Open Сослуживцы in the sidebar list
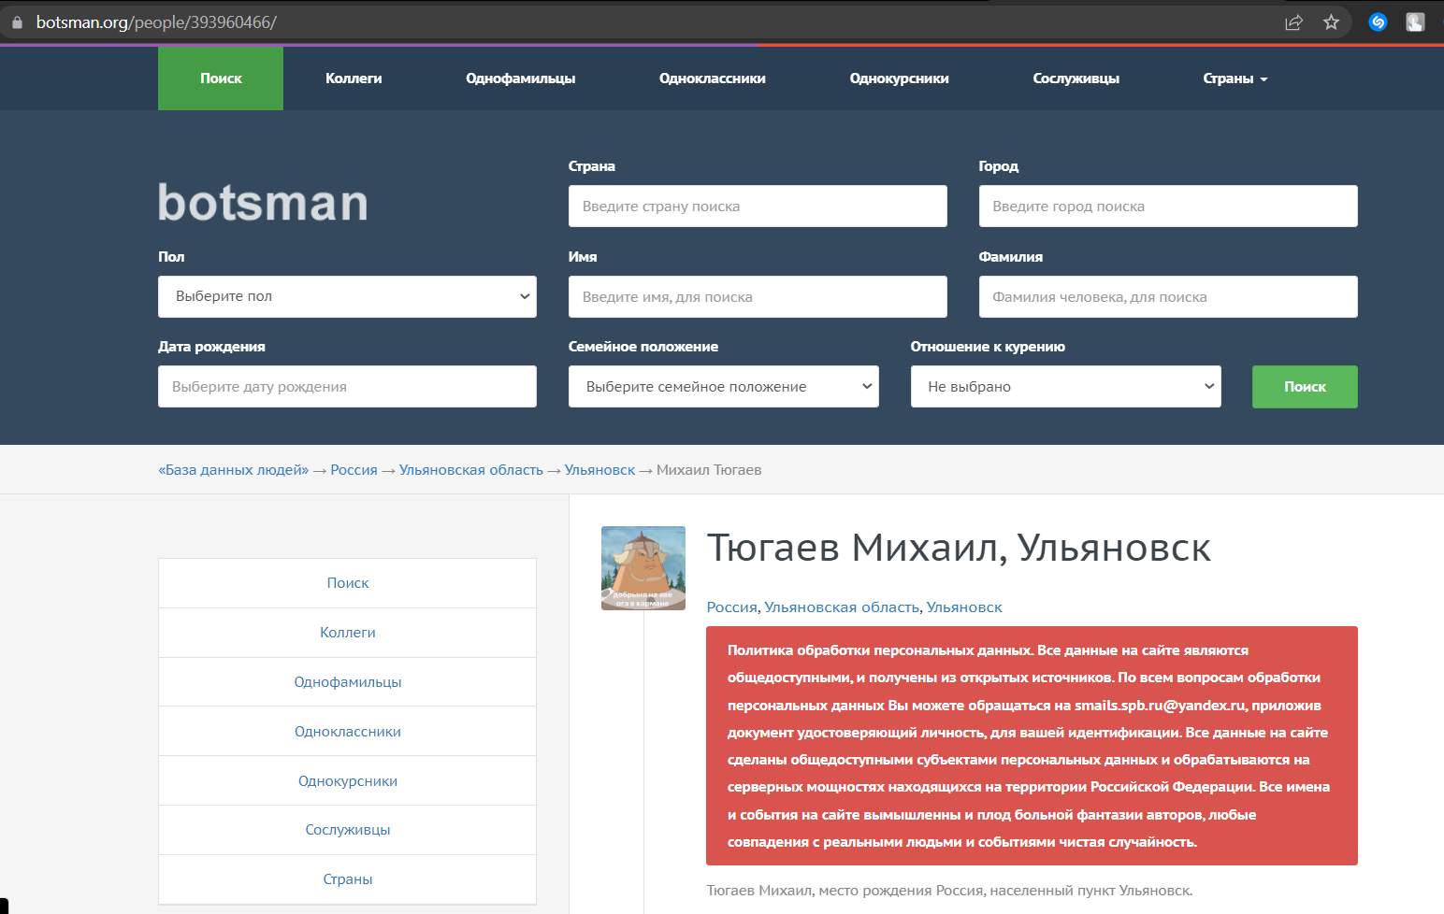Viewport: 1444px width, 914px height. click(x=348, y=830)
